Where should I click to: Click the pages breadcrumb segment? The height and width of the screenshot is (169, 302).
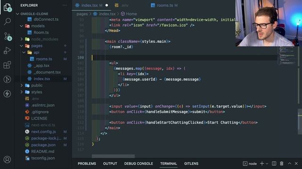82,14
